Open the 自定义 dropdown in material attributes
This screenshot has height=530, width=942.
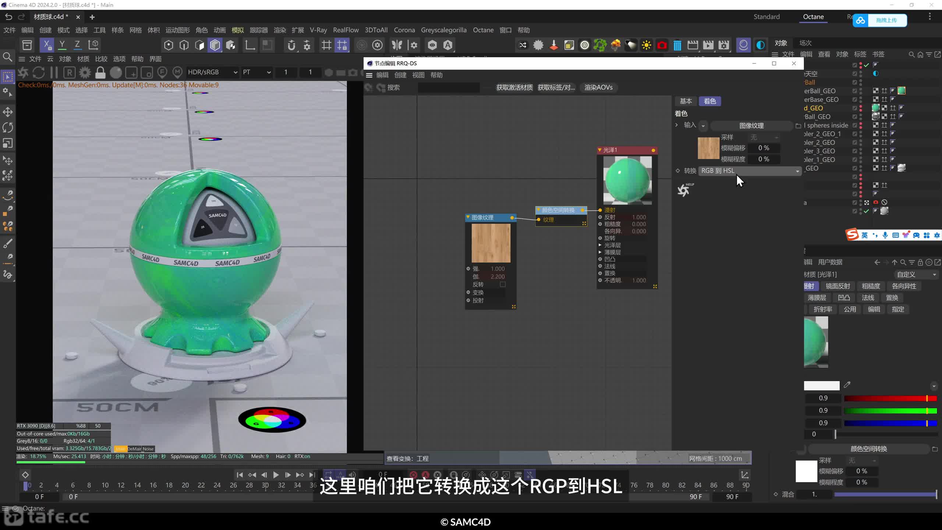[x=916, y=275]
